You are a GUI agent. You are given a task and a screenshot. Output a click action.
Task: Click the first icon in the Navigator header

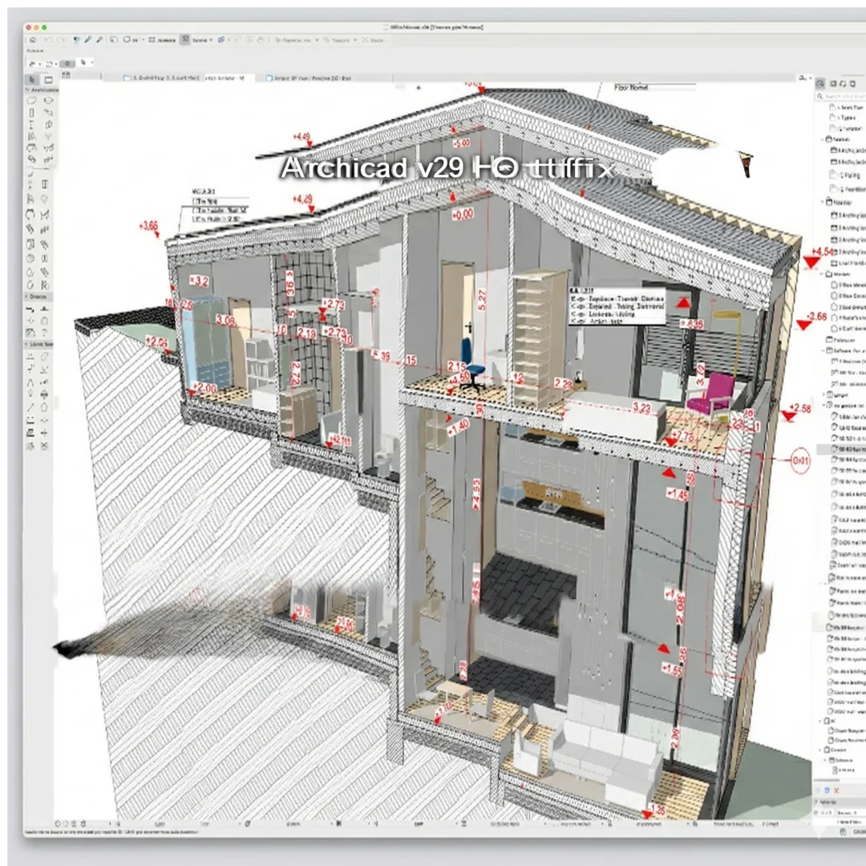point(820,83)
